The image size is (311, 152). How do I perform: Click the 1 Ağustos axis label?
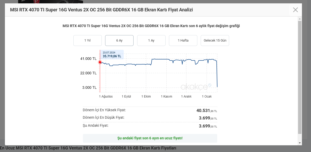(x=106, y=97)
